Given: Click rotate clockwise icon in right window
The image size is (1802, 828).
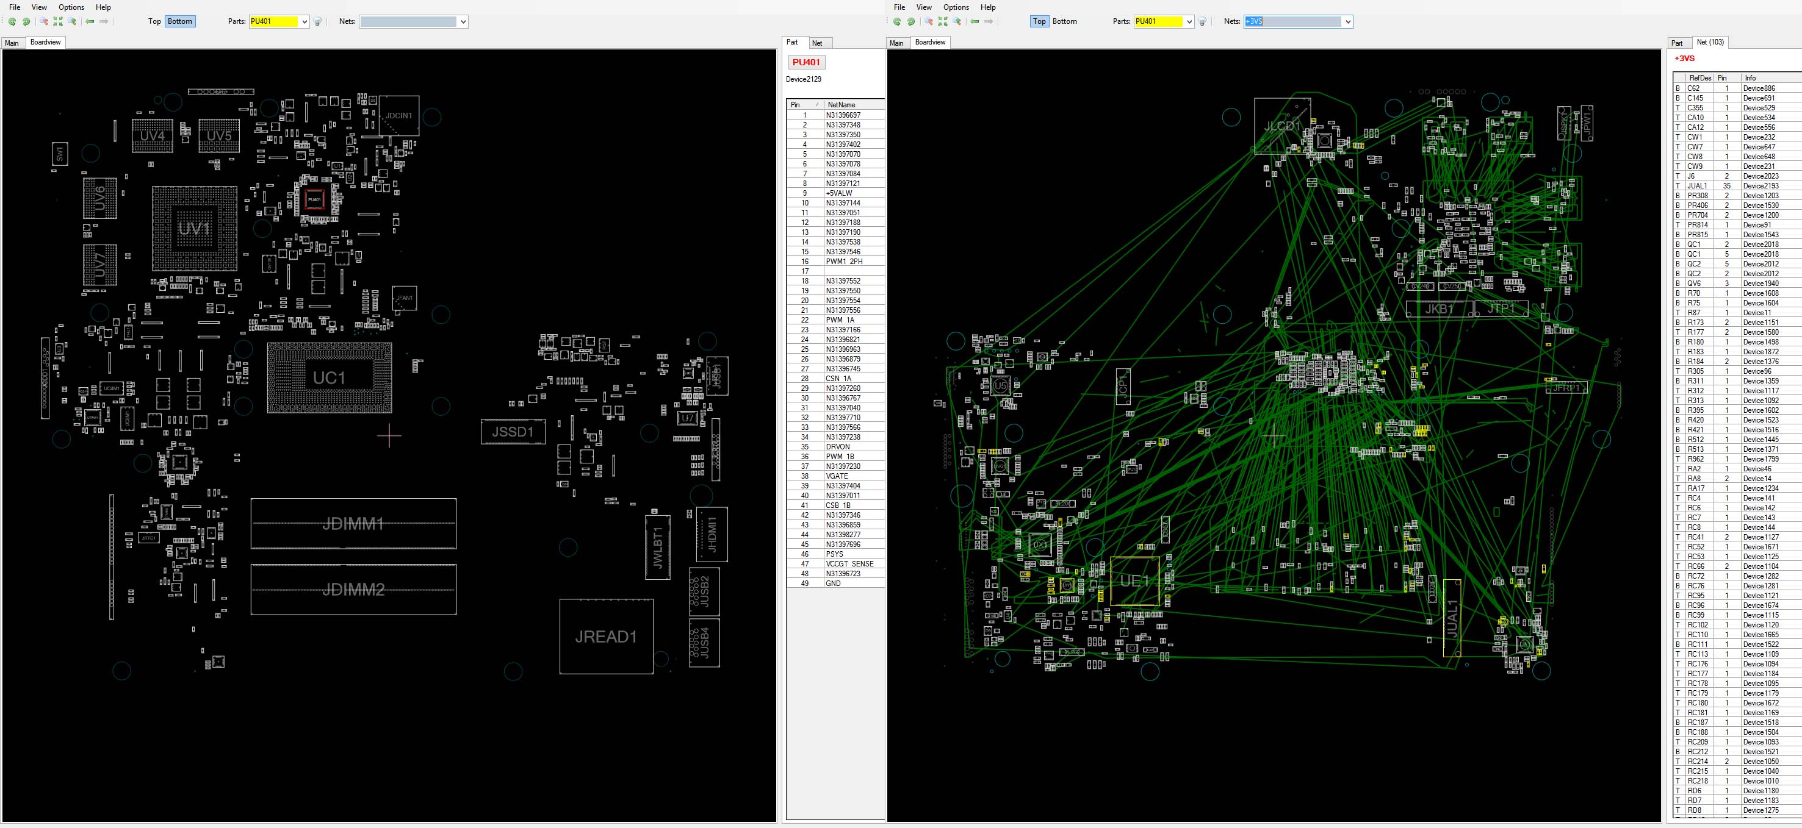Looking at the screenshot, I should pyautogui.click(x=911, y=22).
